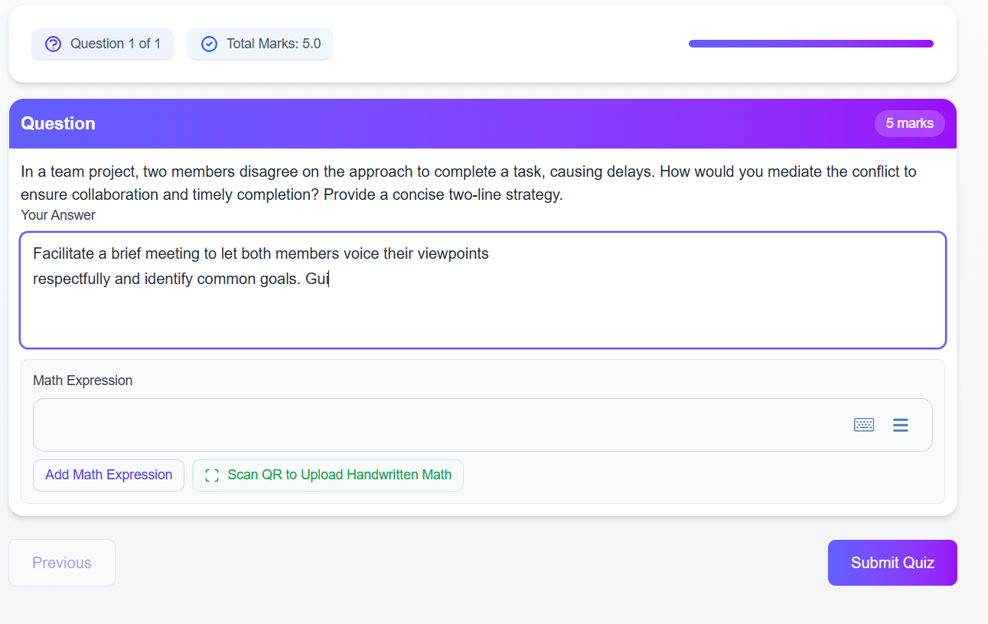The width and height of the screenshot is (988, 624).
Task: Click the purple quiz progress bar
Action: [811, 44]
